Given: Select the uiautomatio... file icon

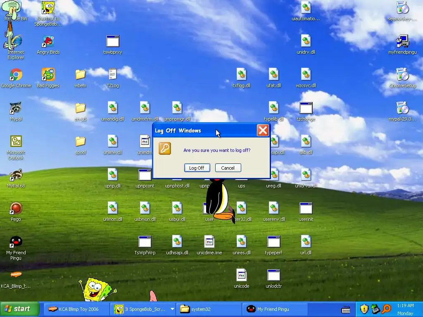Looking at the screenshot, I should pos(306,11).
